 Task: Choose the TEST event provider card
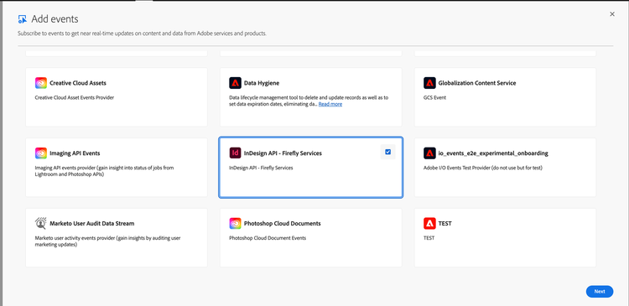tap(505, 237)
